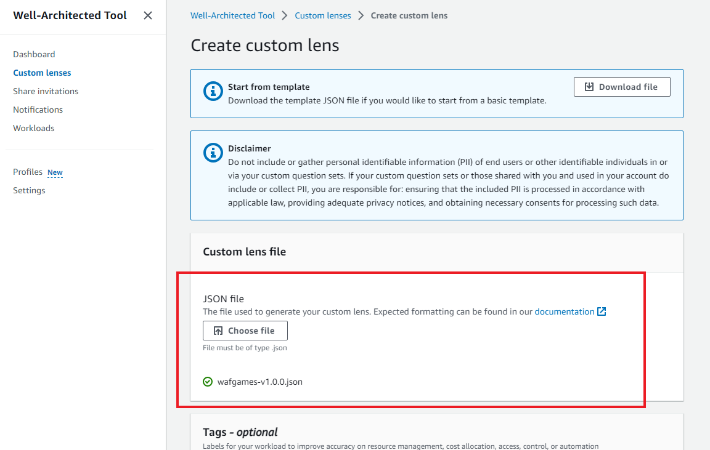
Task: Click the green checkmark beside wafgames-v1.0.0.json
Action: tap(208, 382)
